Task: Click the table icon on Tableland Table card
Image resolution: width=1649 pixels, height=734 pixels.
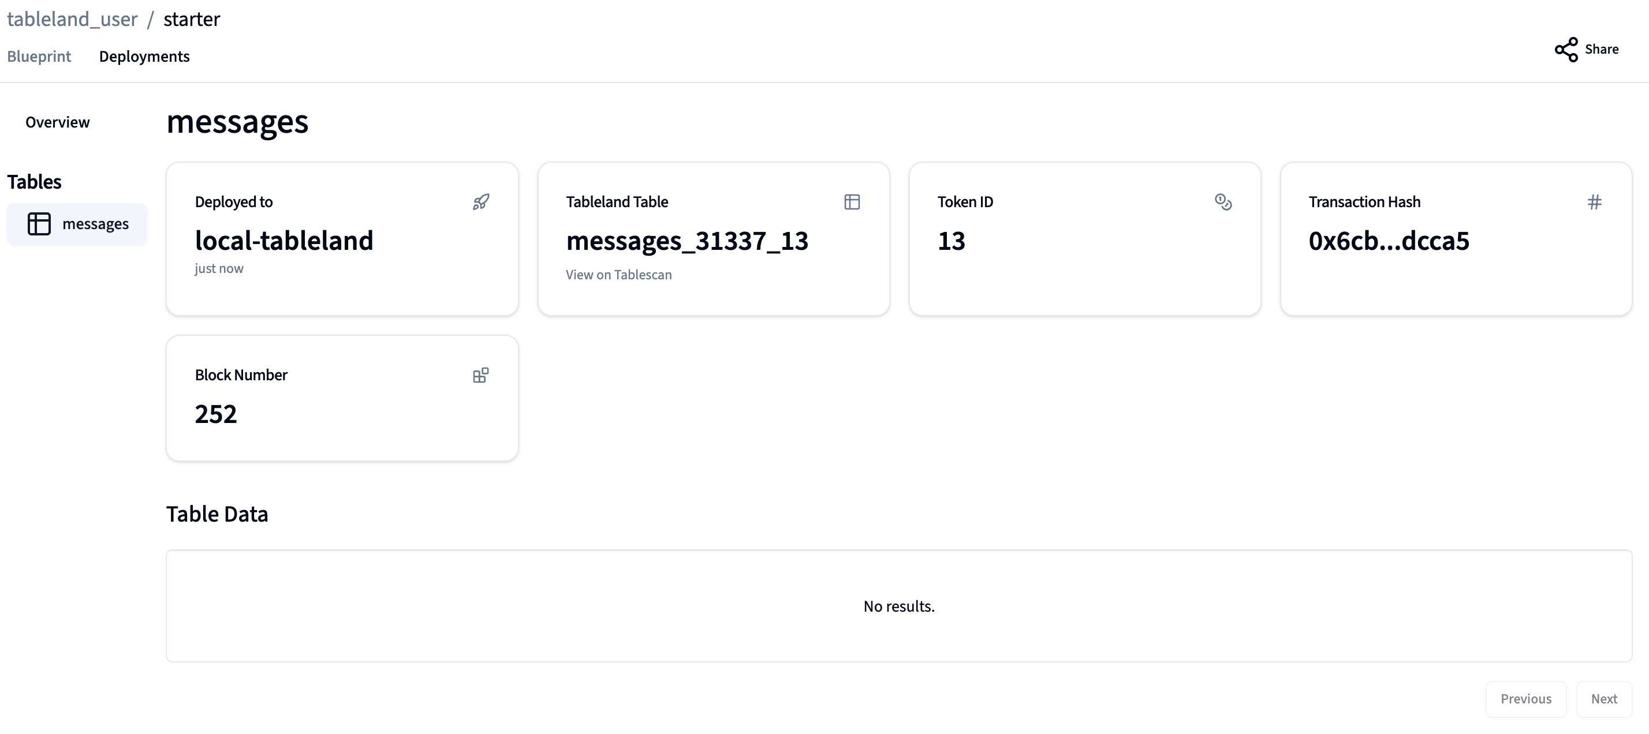Action: pyautogui.click(x=852, y=202)
